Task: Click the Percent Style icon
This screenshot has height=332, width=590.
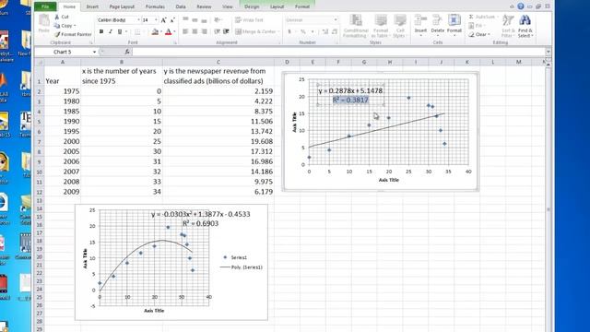Action: pyautogui.click(x=303, y=31)
